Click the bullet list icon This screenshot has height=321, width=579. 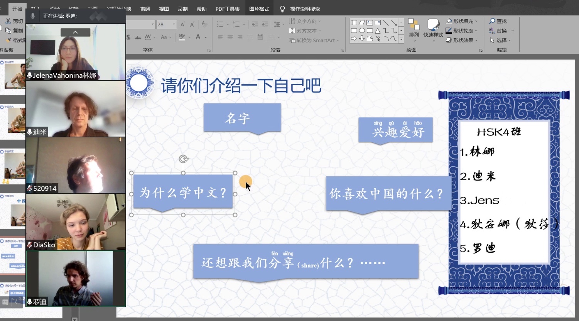(220, 24)
